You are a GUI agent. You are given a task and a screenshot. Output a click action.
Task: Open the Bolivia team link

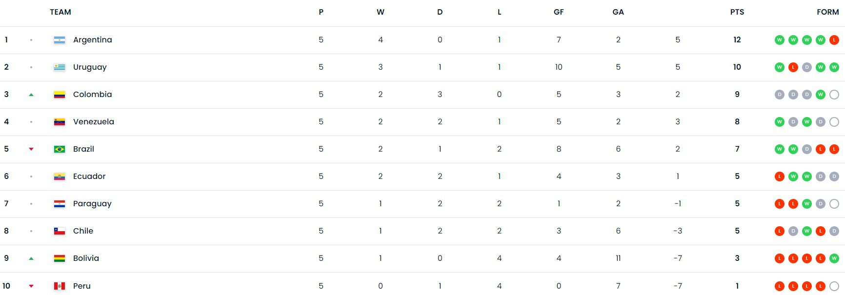click(x=86, y=258)
